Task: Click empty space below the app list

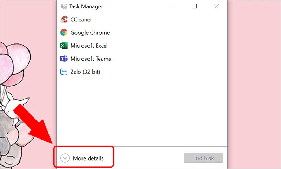Action: (140, 112)
